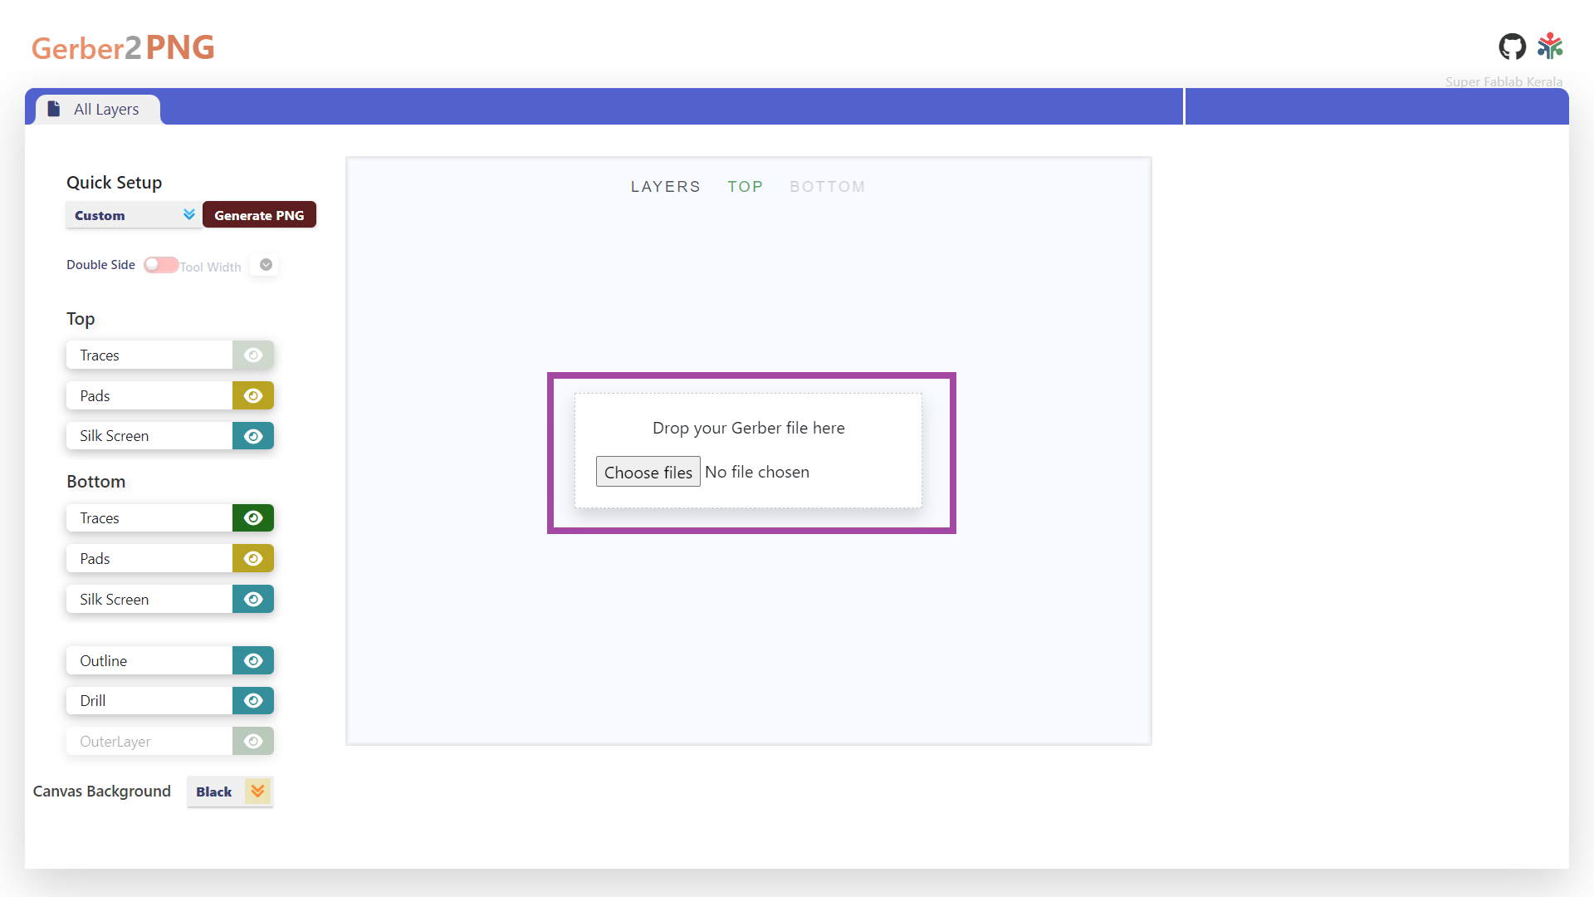The image size is (1594, 897).
Task: Expand the Tool Width dropdown arrow
Action: (x=266, y=265)
